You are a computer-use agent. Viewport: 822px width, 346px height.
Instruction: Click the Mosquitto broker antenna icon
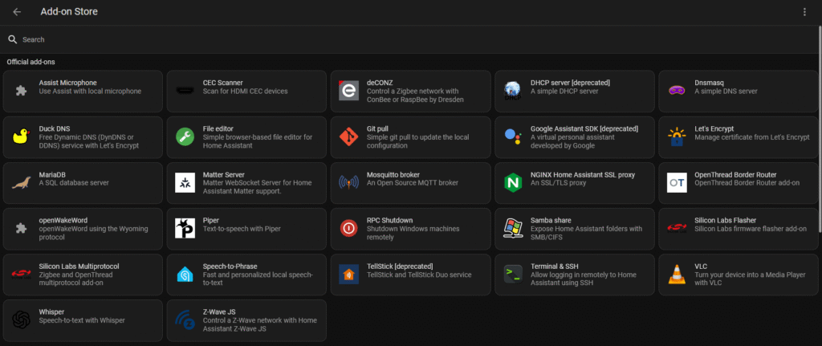348,182
